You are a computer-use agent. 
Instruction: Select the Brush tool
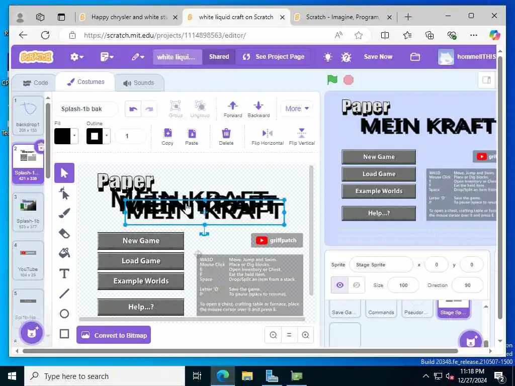pos(64,213)
